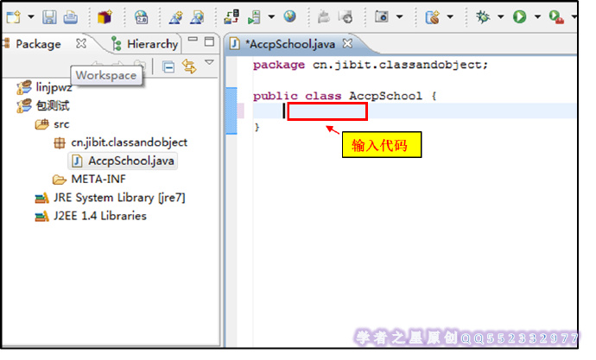Click the closing brace line in editor
The height and width of the screenshot is (360, 596).
(x=257, y=126)
